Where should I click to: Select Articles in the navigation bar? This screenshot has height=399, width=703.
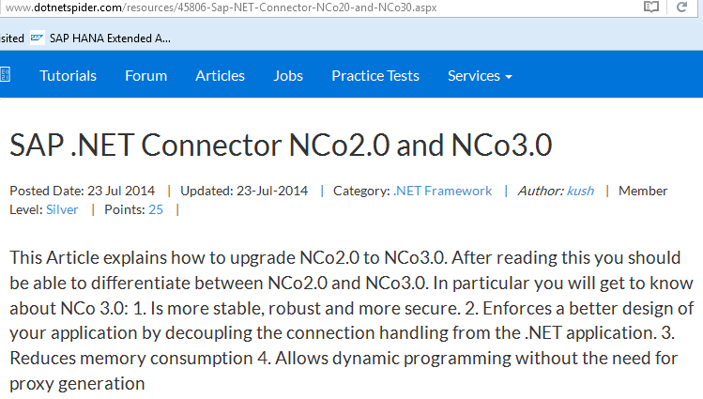point(220,76)
